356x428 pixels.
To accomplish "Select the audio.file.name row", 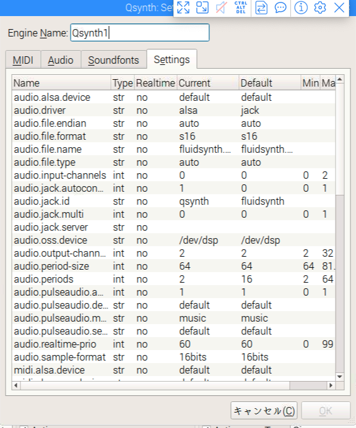I will [x=173, y=149].
